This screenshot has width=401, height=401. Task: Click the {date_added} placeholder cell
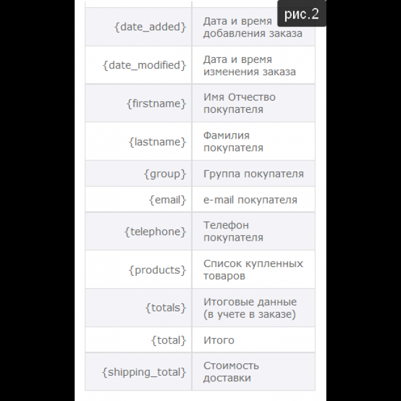(x=150, y=27)
